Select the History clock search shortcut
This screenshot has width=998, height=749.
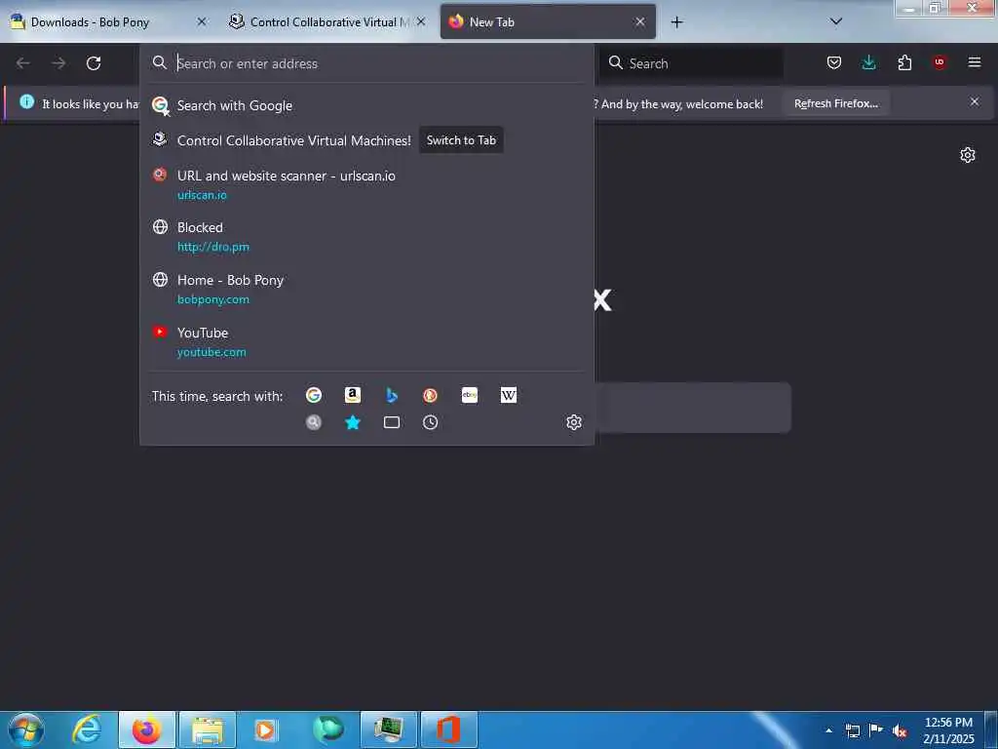pos(430,422)
